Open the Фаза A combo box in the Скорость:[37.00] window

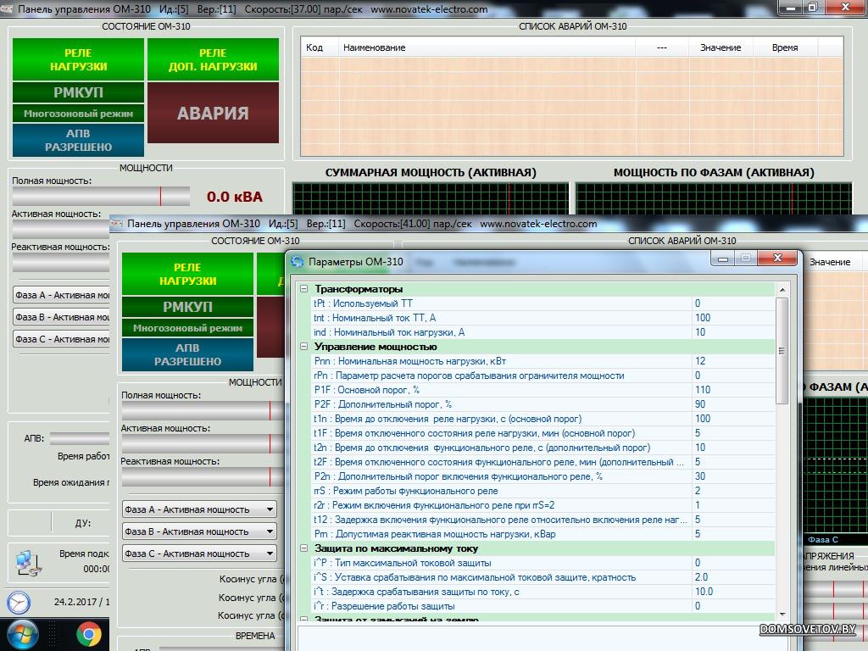click(x=61, y=295)
